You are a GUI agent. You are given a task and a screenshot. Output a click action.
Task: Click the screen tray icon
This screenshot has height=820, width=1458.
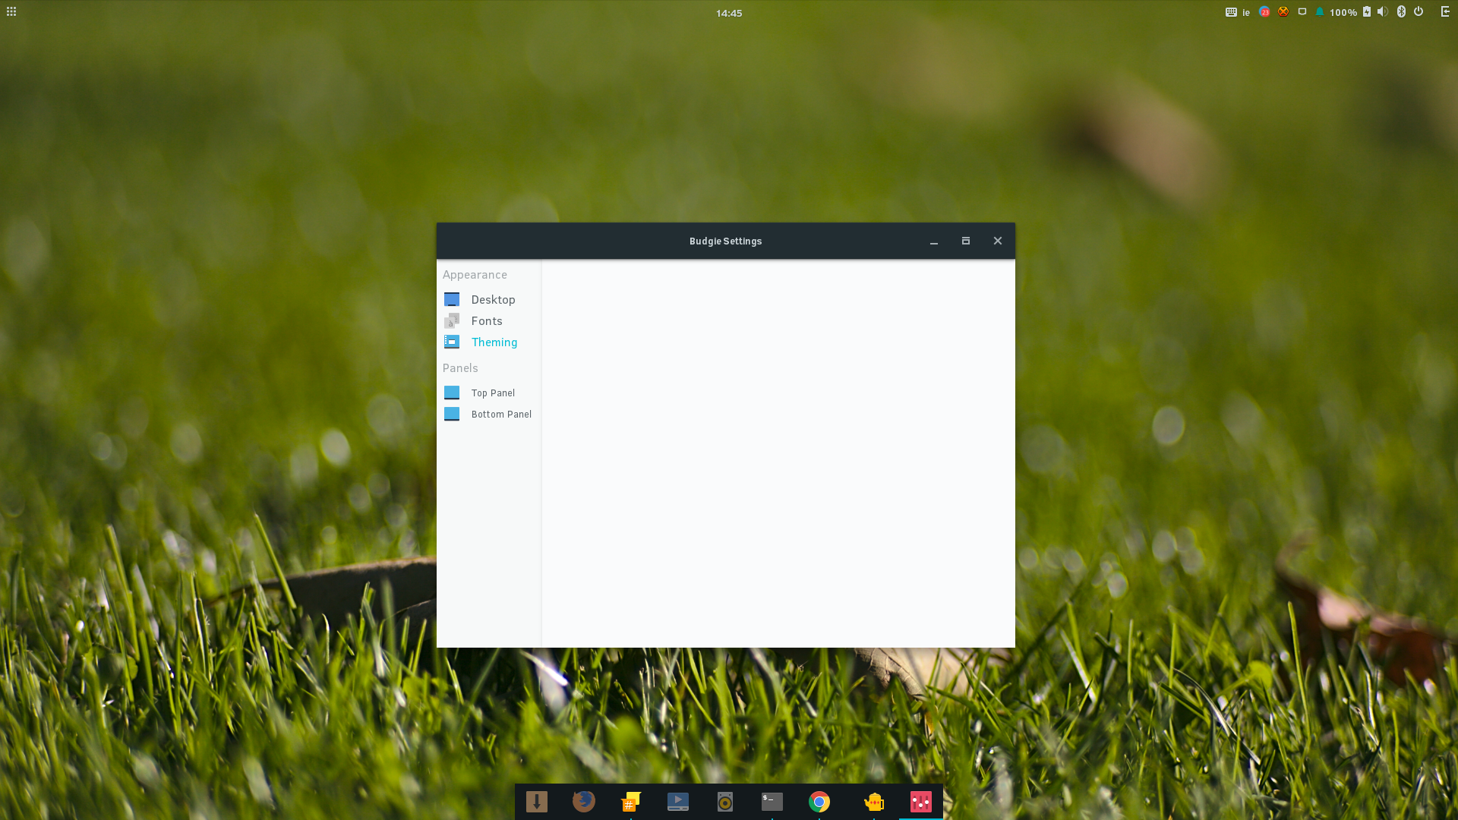pos(1302,12)
